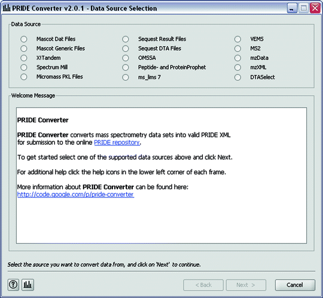Click the PRIDE Converter title bar logo

[x=7, y=8]
